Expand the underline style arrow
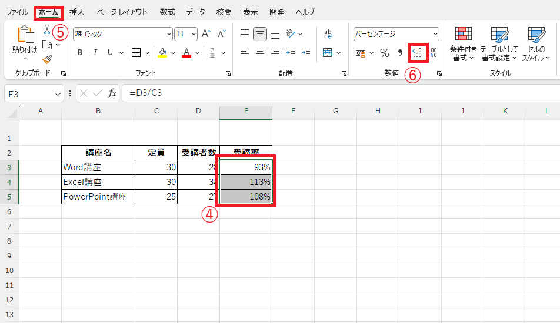This screenshot has height=323, width=560. click(x=121, y=53)
